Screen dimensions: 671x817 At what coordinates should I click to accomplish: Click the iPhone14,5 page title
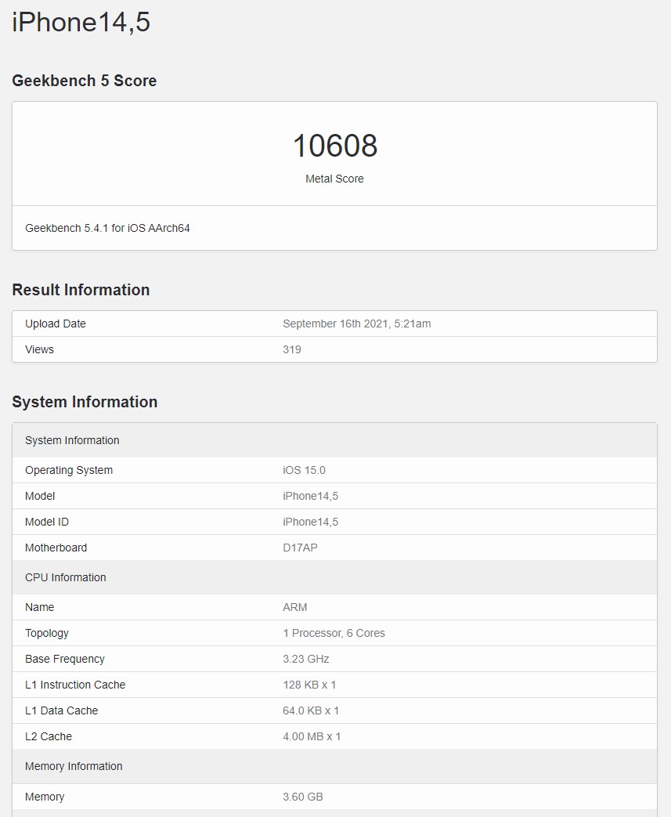pyautogui.click(x=81, y=22)
